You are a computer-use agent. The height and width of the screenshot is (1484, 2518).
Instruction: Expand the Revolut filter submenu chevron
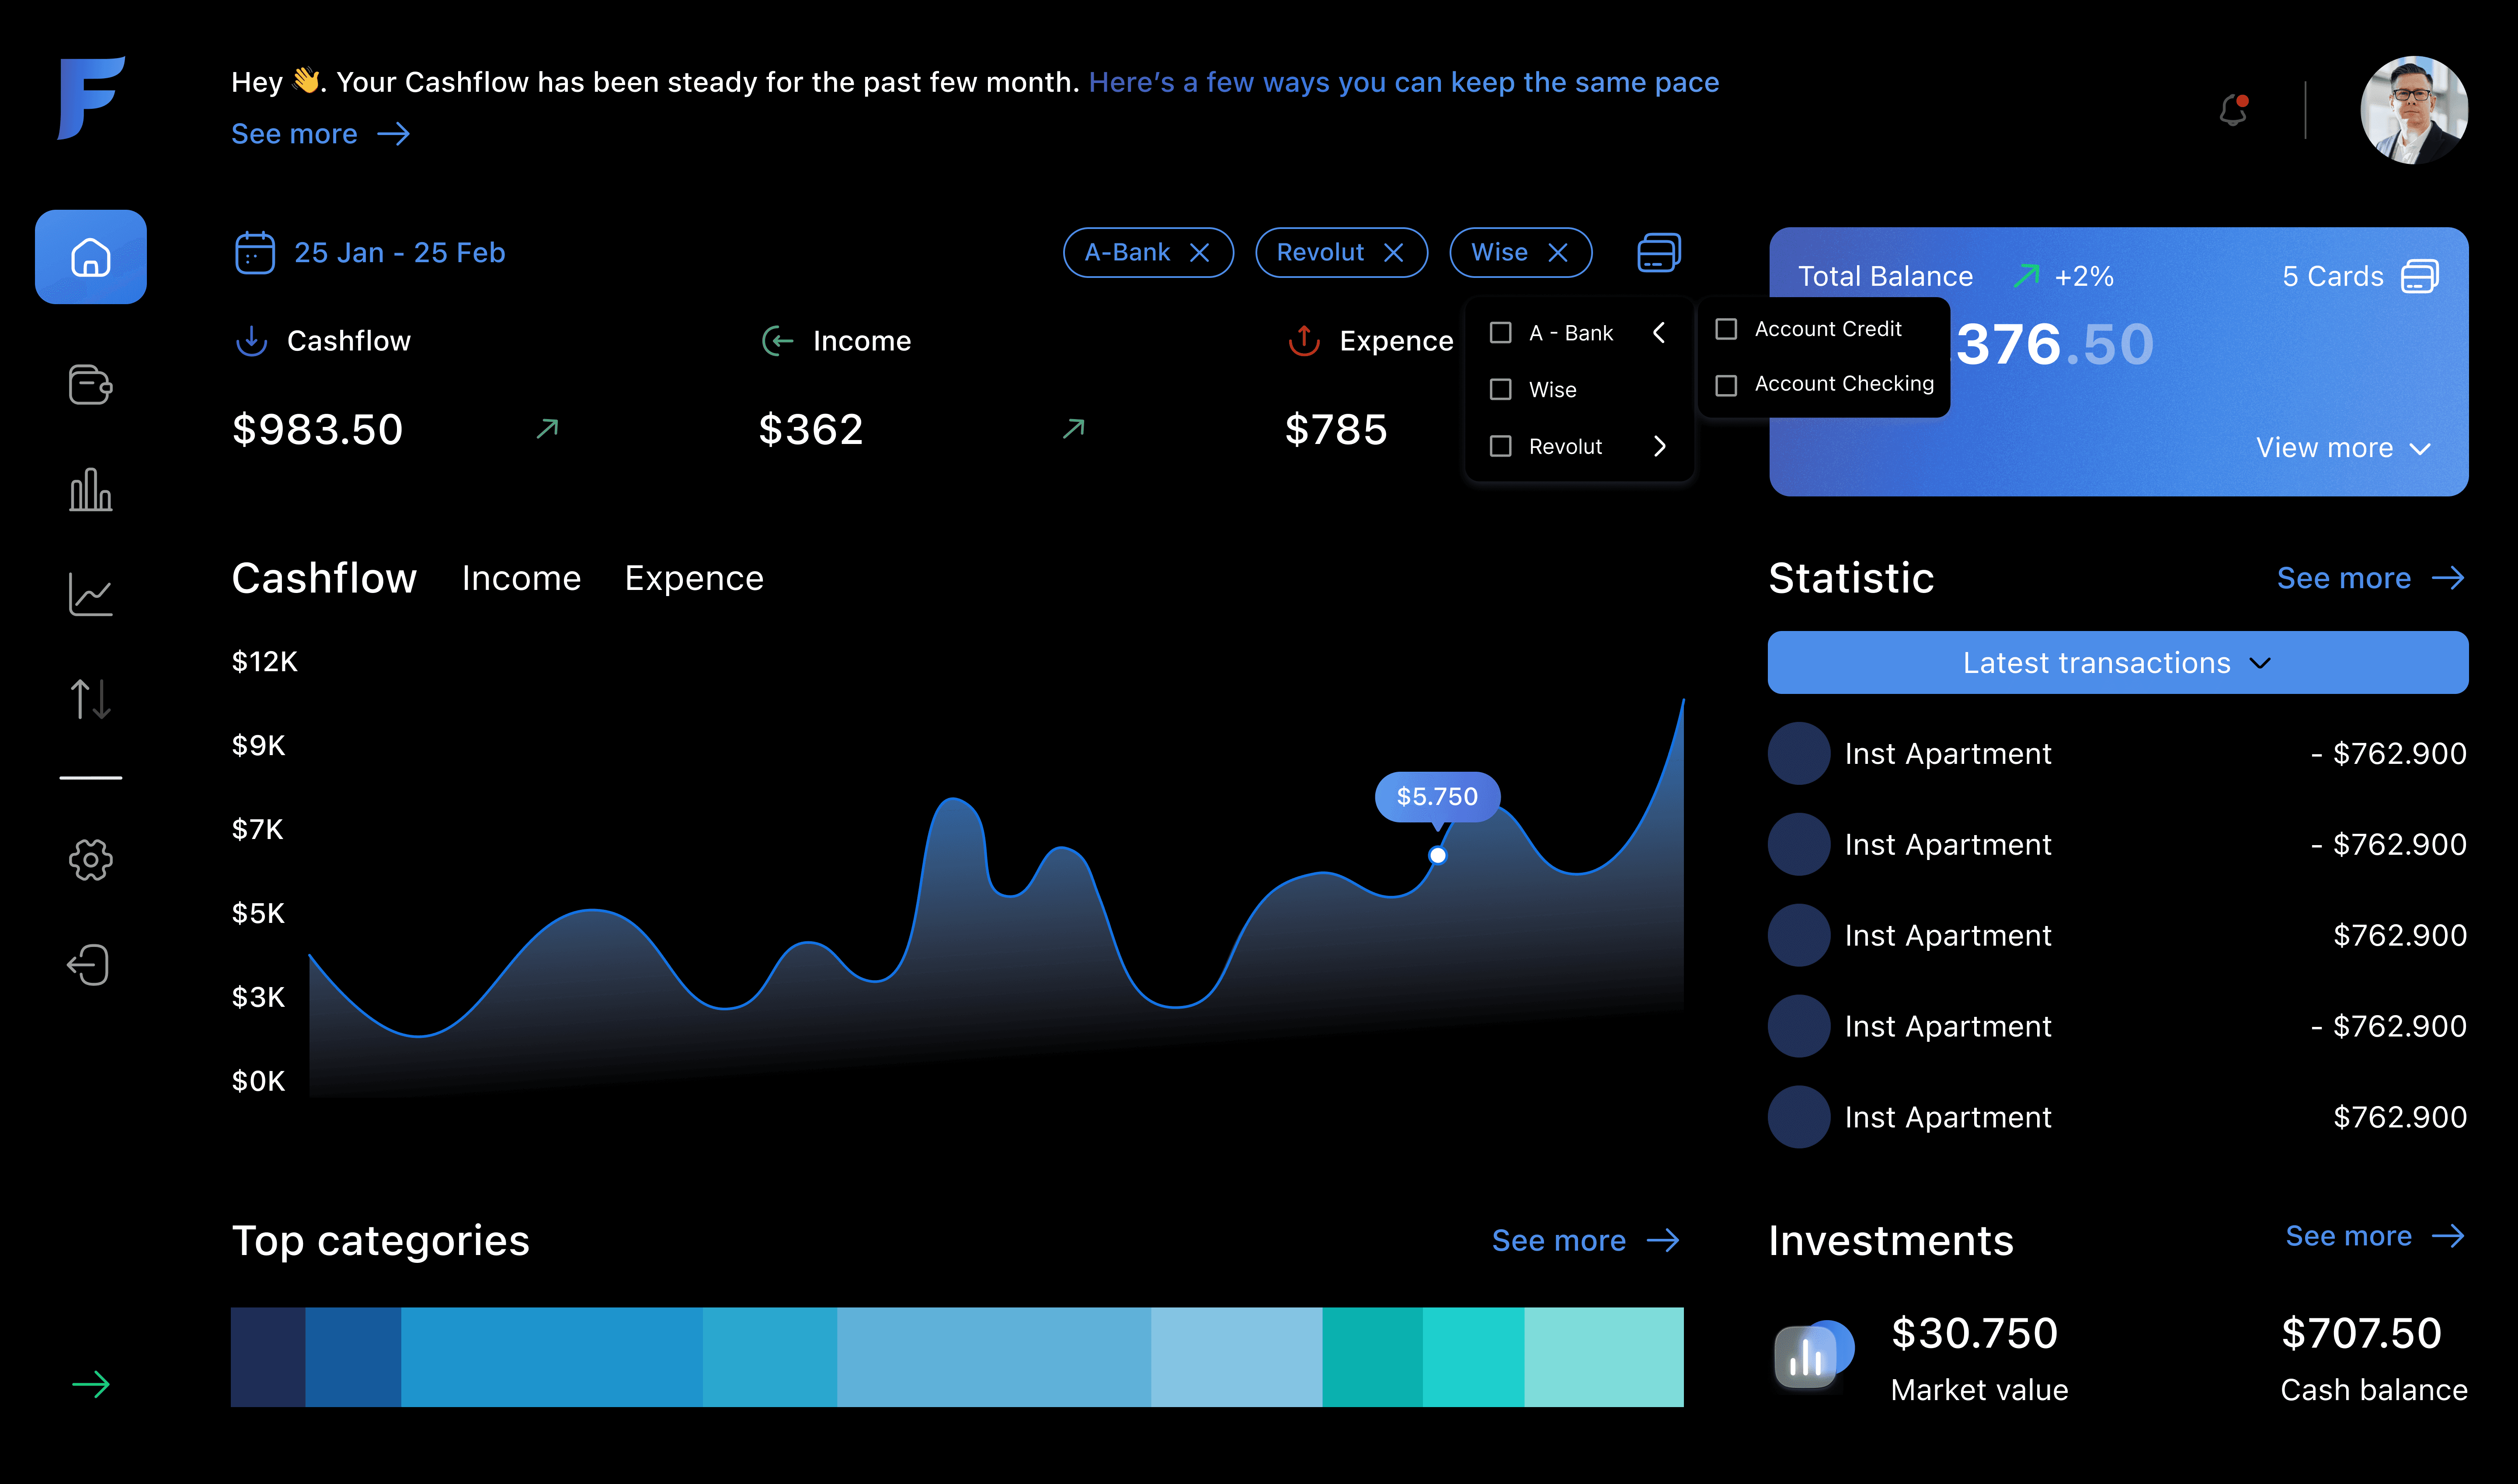coord(1661,447)
